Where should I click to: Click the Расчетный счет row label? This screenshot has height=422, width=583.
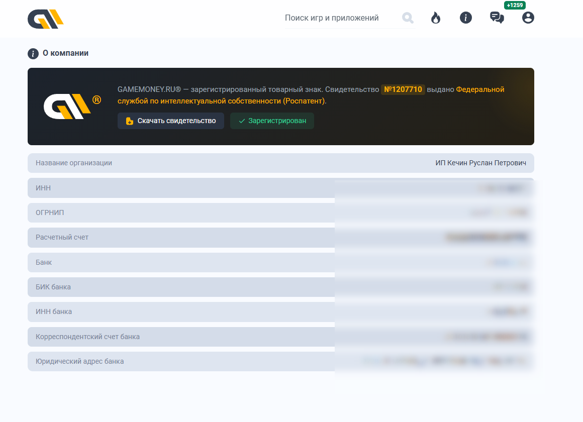[62, 237]
